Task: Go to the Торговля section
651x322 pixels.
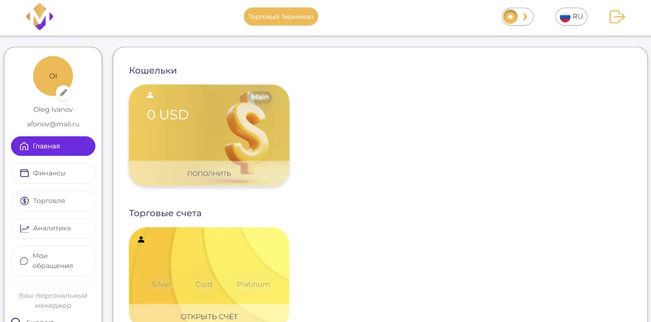Action: click(x=53, y=201)
